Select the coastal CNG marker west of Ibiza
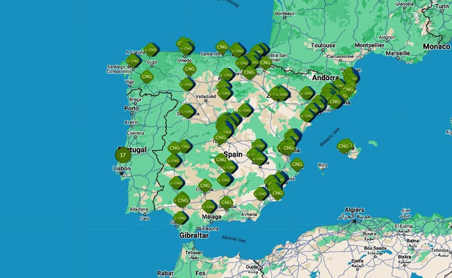 (297, 165)
